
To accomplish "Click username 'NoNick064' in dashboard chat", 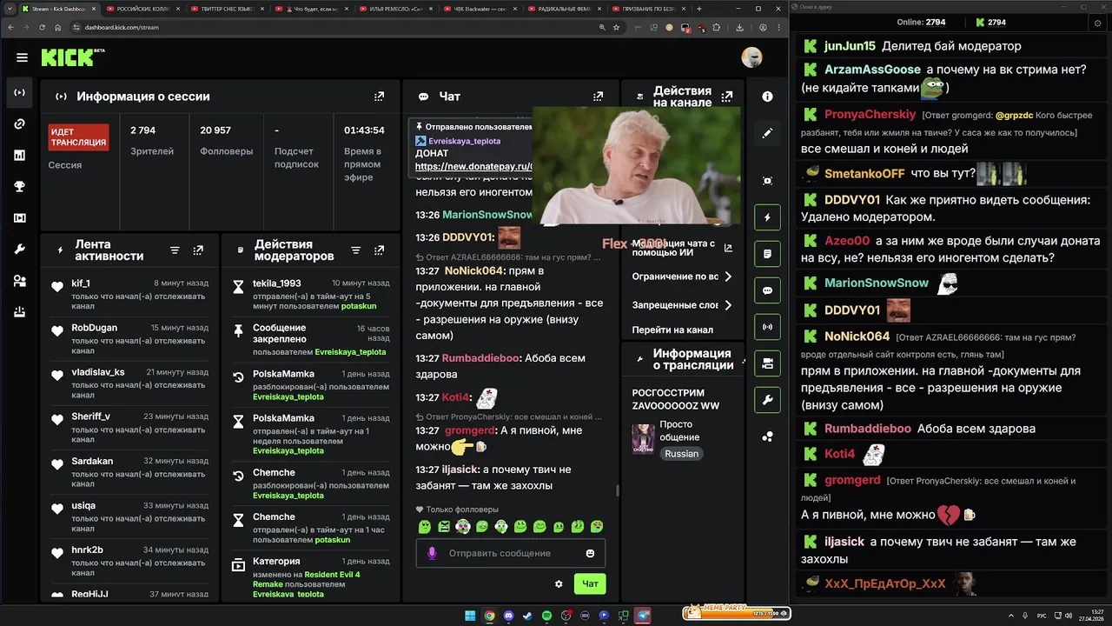I will coord(473,270).
